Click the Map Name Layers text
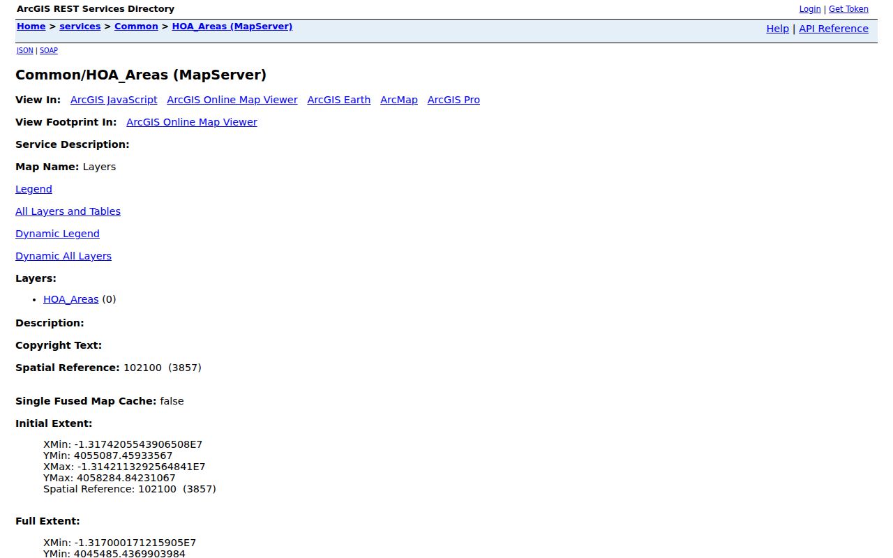893x558 pixels. [99, 167]
